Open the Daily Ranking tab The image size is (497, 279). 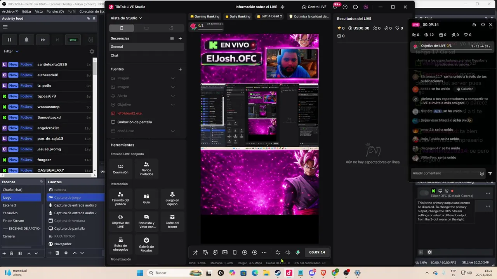click(x=238, y=17)
